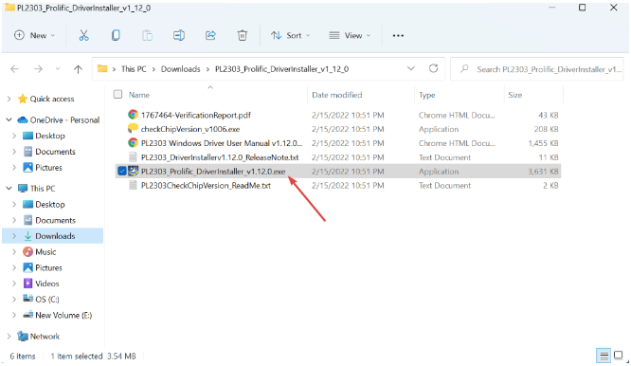Click the Share icon in toolbar
Image resolution: width=631 pixels, height=366 pixels.
[x=210, y=35]
